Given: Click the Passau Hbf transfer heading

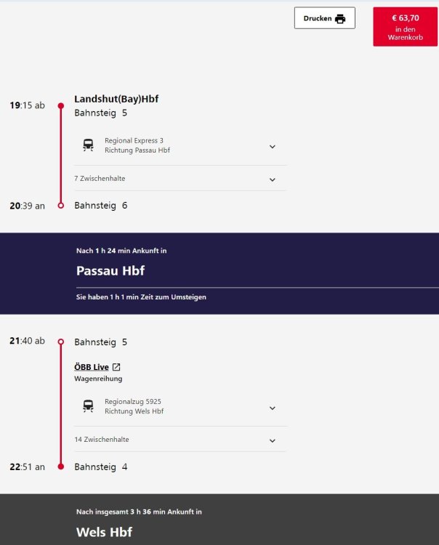Looking at the screenshot, I should point(110,271).
